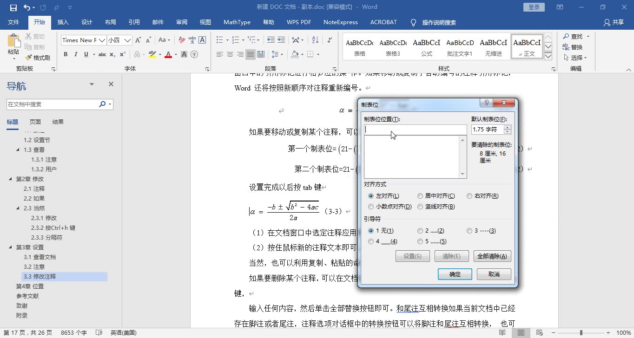634x338 pixels.
Task: Collapse the 2.3 当然 heading in navigation
Action: coord(18,208)
